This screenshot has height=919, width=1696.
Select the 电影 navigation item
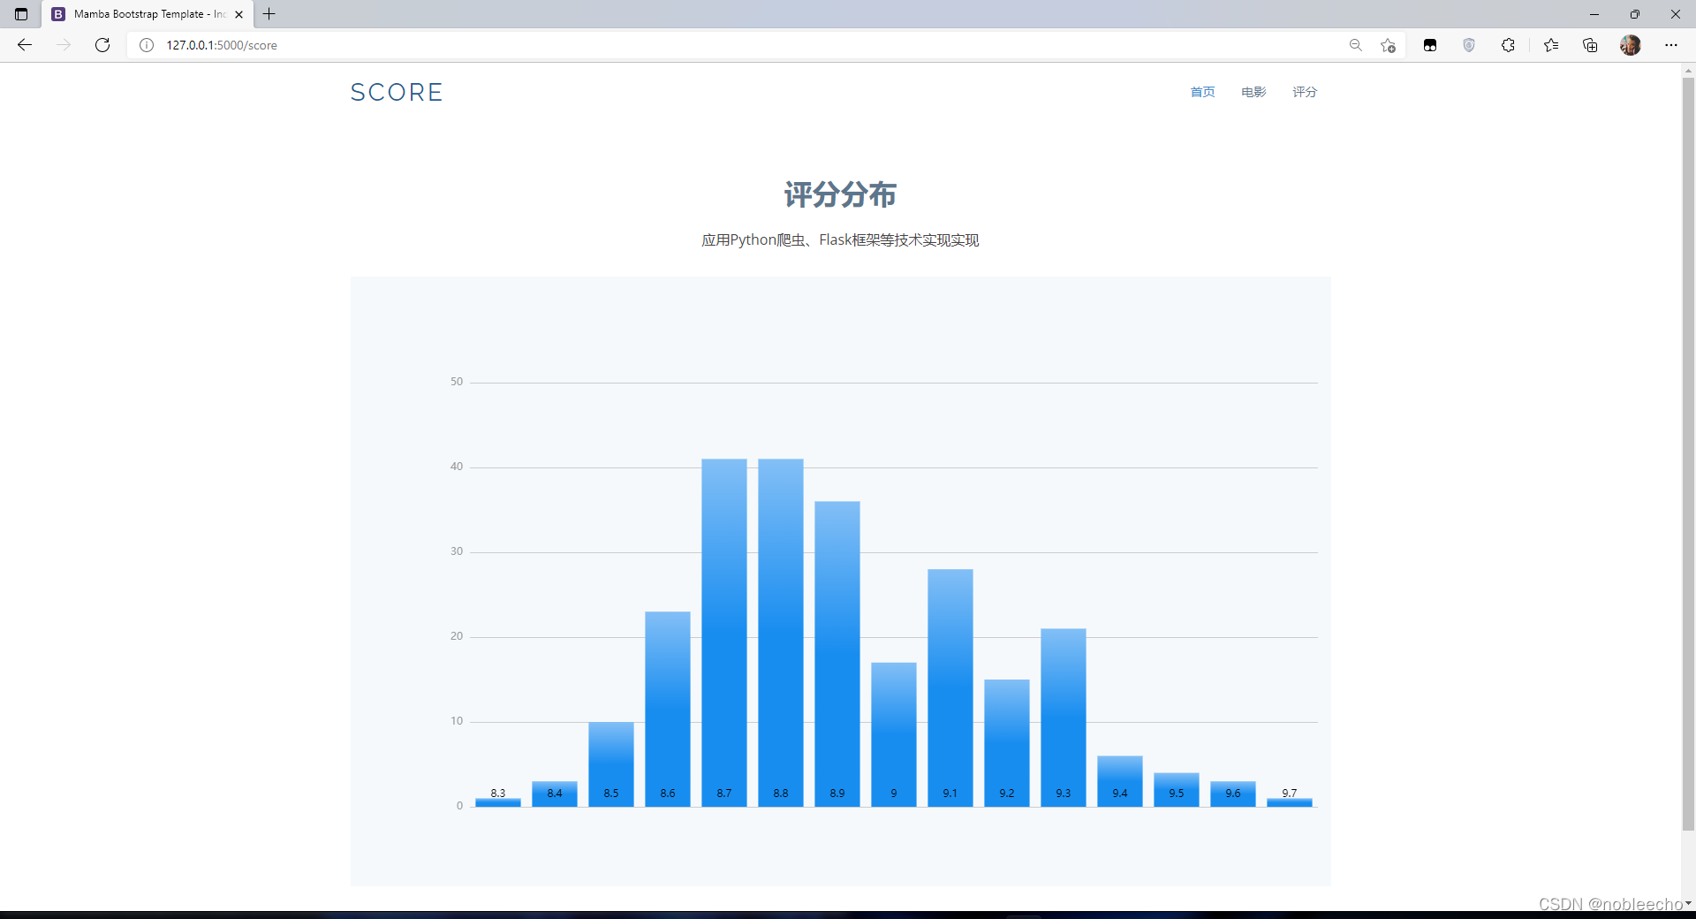point(1253,92)
